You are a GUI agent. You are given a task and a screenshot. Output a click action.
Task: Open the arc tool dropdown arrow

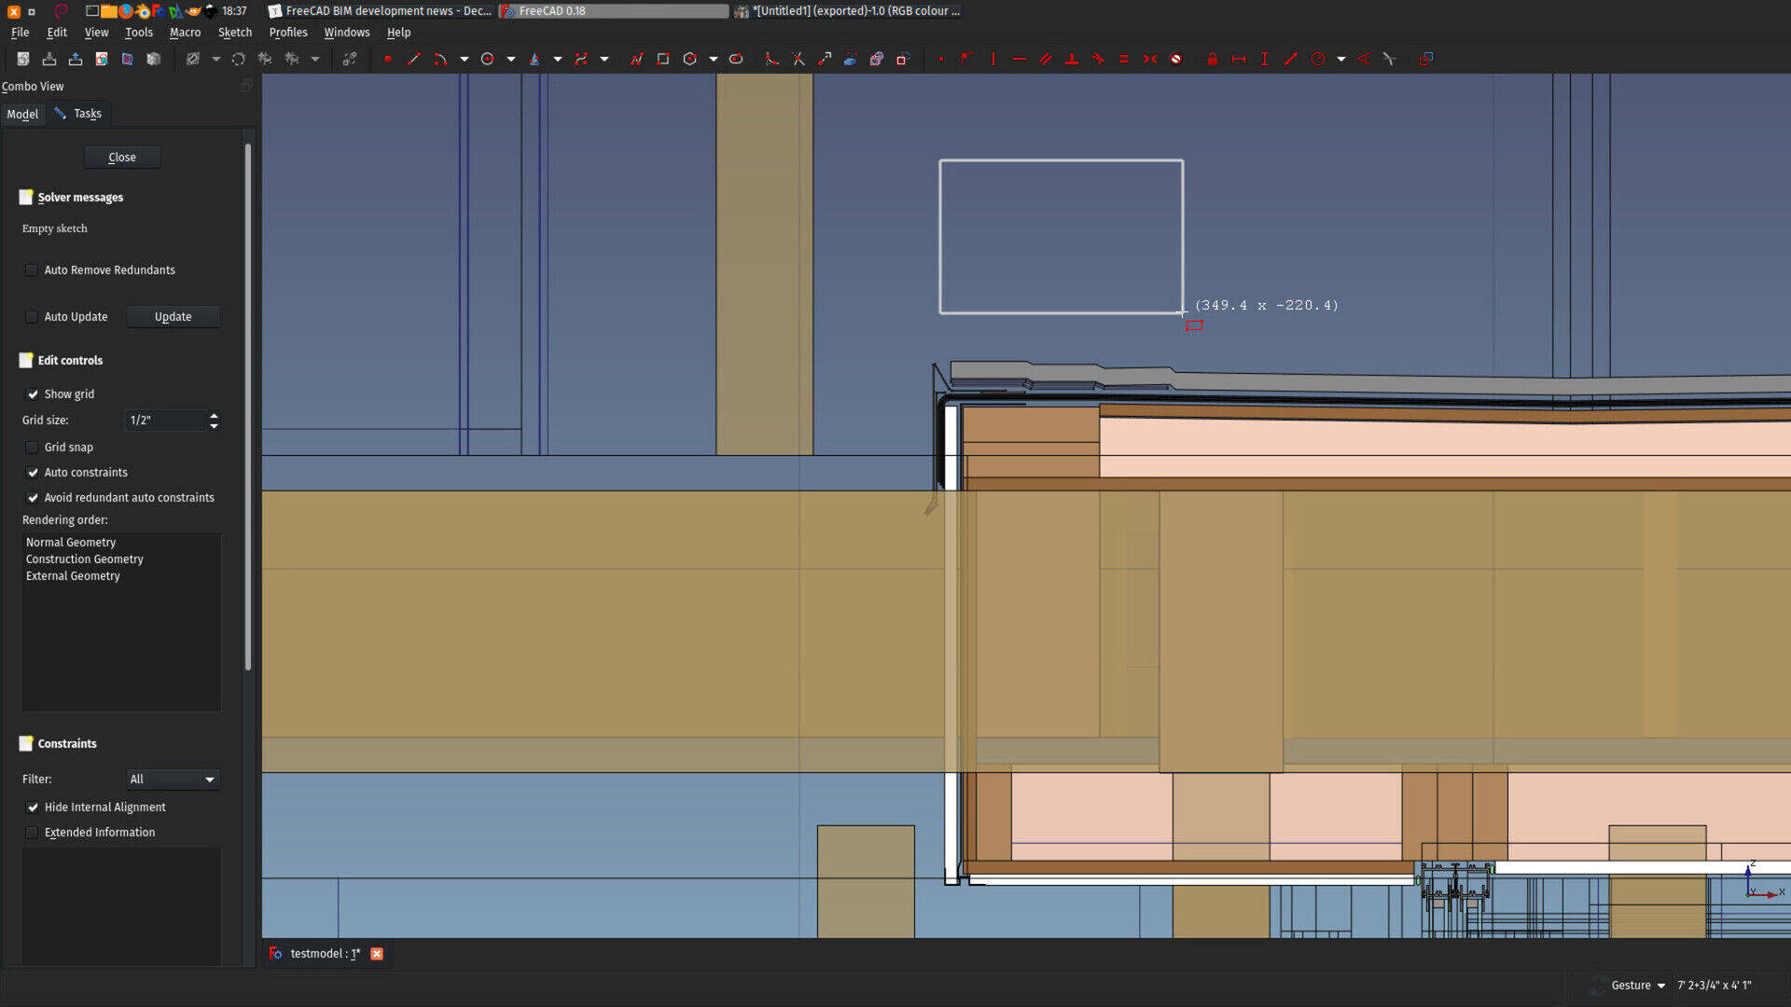pyautogui.click(x=464, y=59)
